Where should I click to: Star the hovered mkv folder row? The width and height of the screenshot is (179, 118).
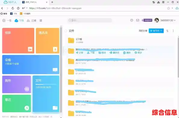pyautogui.click(x=146, y=49)
